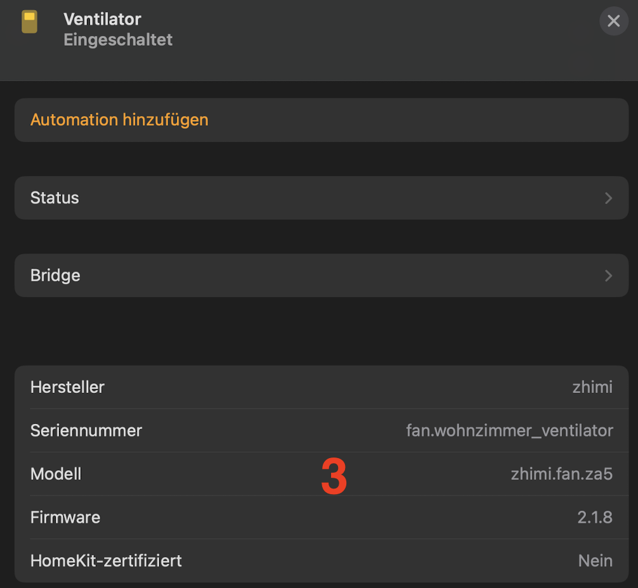The width and height of the screenshot is (638, 588).
Task: Open the orange Automation hinzufügen option
Action: [119, 120]
